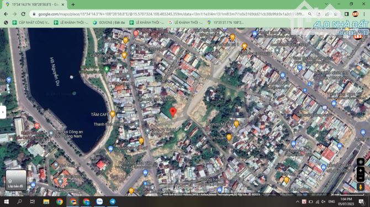
Task: Close the Google Maps tab
Action: [63, 4]
